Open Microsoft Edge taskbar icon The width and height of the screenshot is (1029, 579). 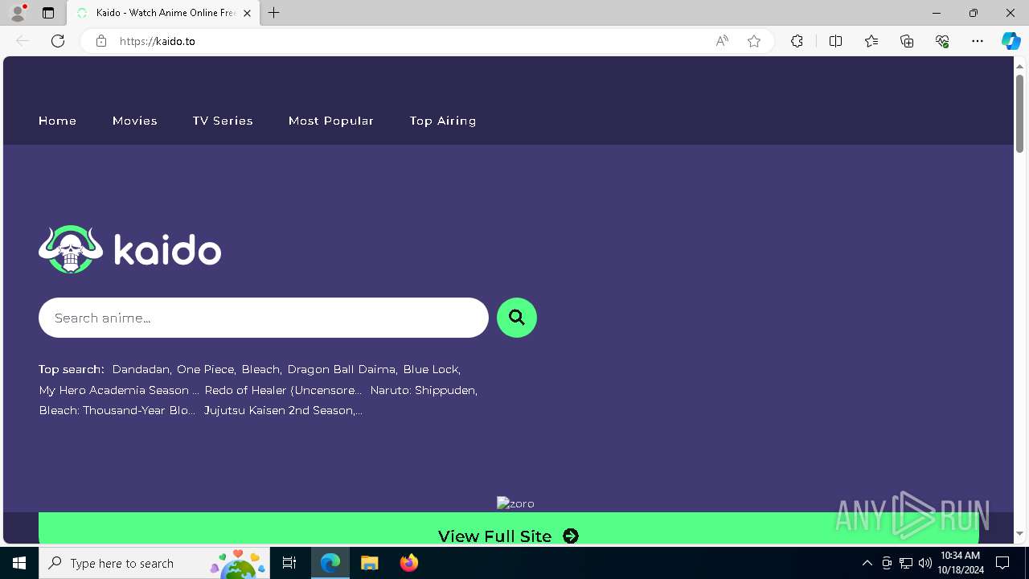click(330, 563)
